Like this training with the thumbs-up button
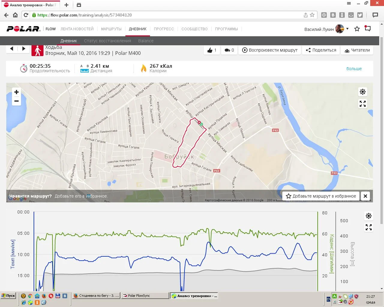The height and width of the screenshot is (307, 384). 212,50
